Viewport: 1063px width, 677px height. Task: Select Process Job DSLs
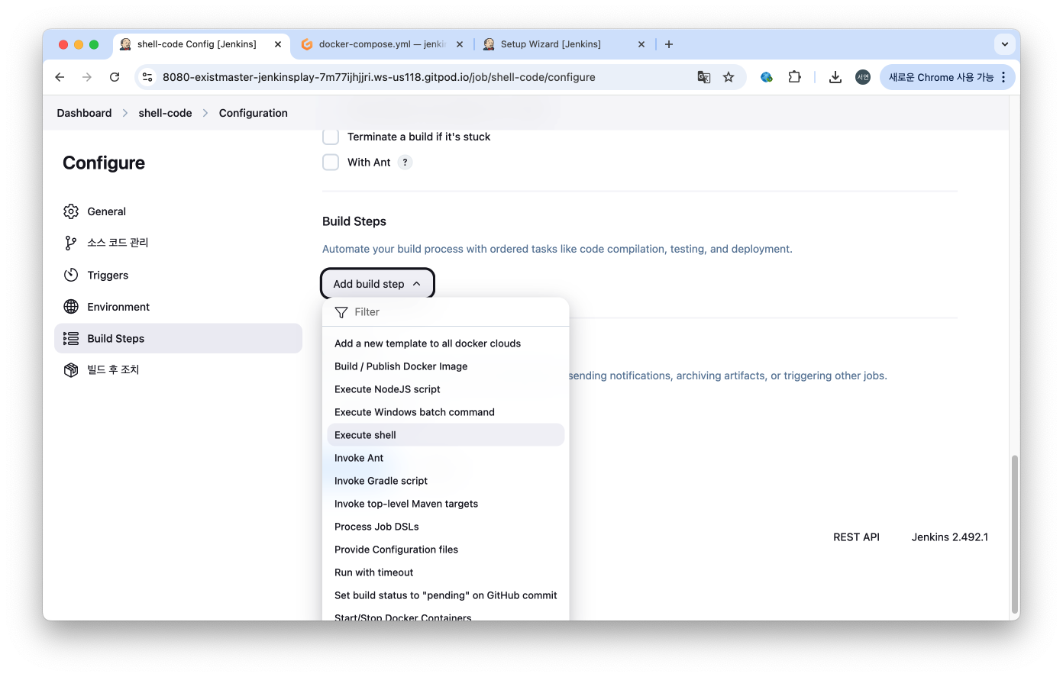click(x=445, y=527)
